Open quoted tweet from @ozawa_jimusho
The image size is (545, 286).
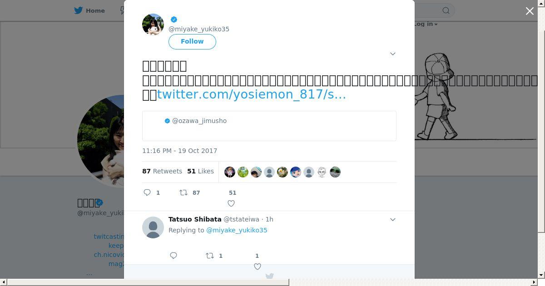point(269,126)
